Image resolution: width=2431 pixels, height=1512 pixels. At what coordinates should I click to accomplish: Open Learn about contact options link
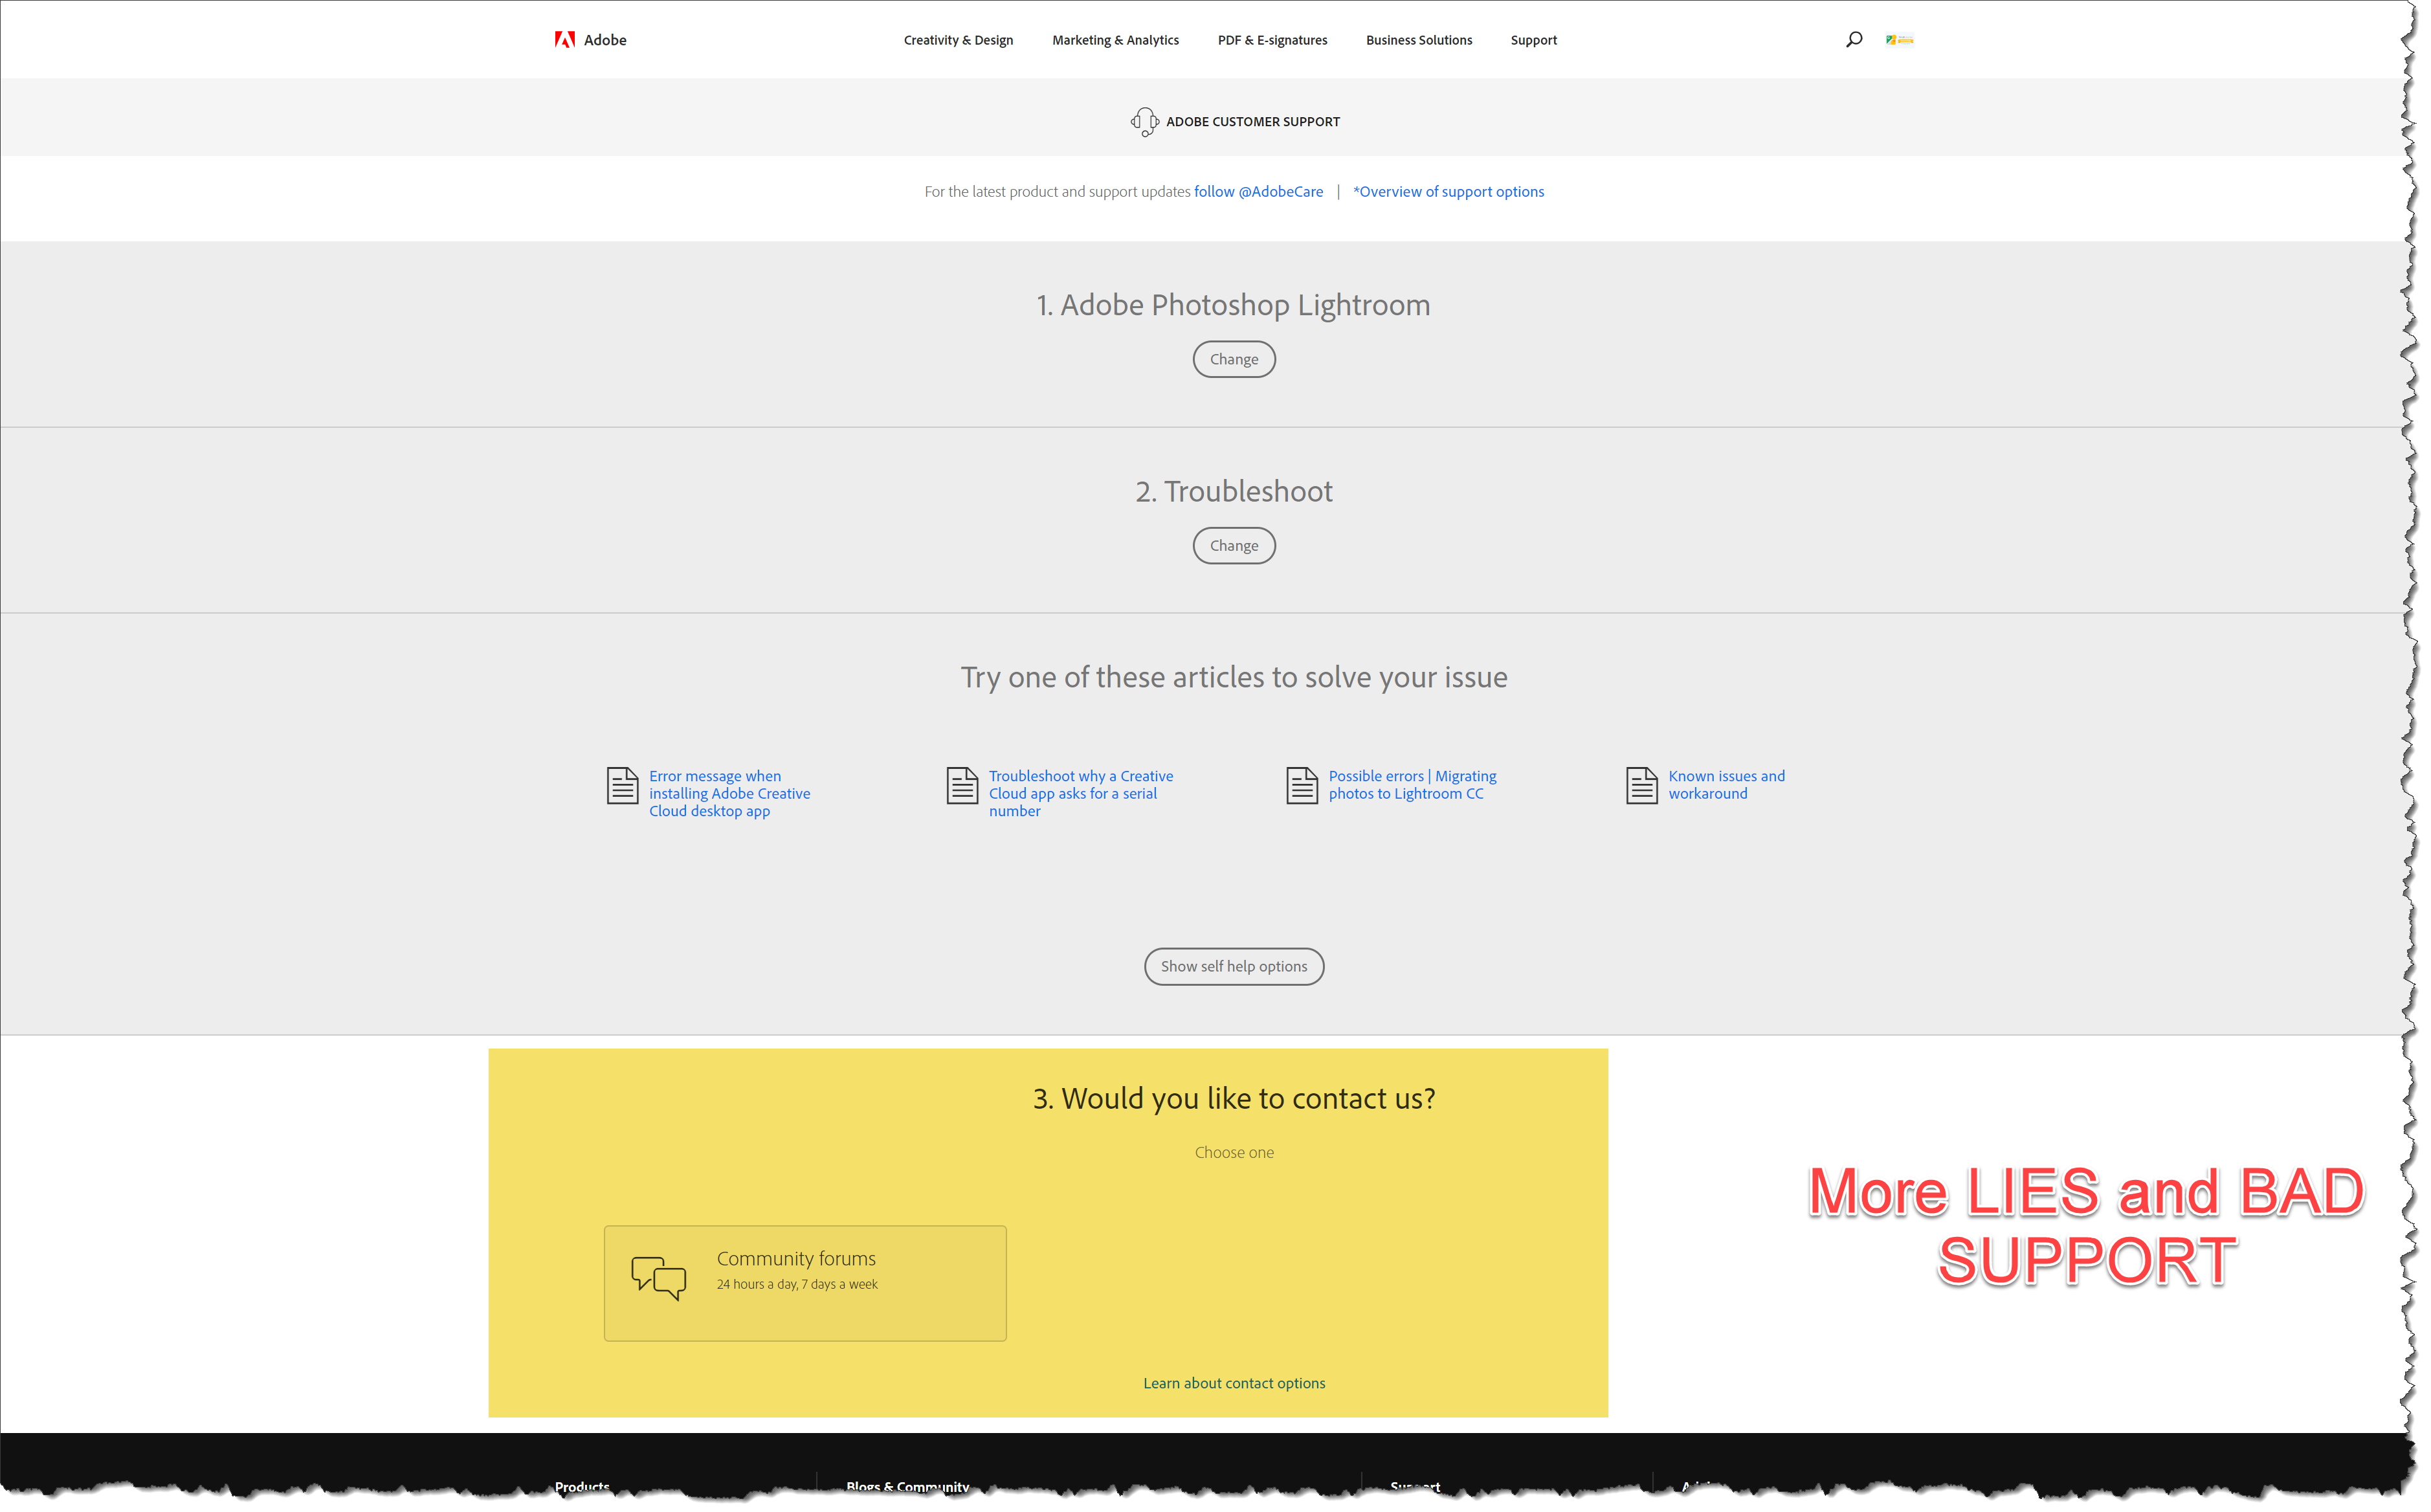1234,1383
